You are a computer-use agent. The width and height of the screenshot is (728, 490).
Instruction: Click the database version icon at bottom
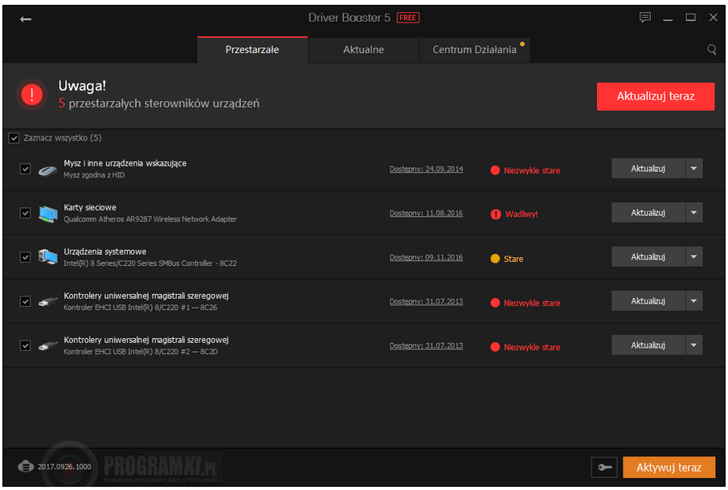[26, 466]
